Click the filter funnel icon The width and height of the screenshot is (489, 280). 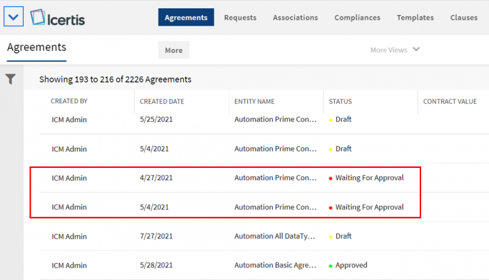(11, 80)
